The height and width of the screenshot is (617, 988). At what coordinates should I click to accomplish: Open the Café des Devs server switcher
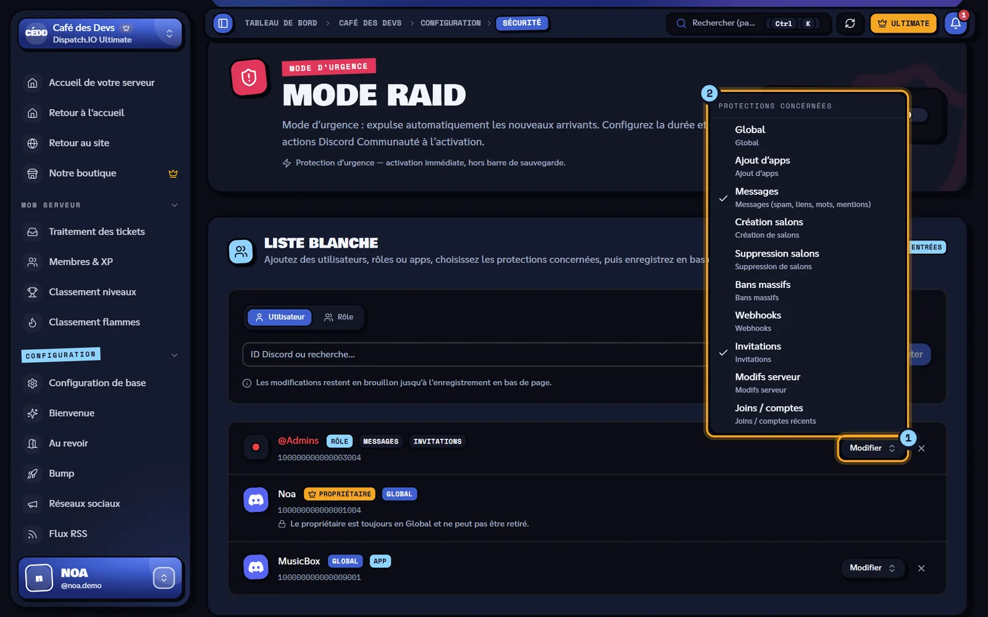(101, 33)
